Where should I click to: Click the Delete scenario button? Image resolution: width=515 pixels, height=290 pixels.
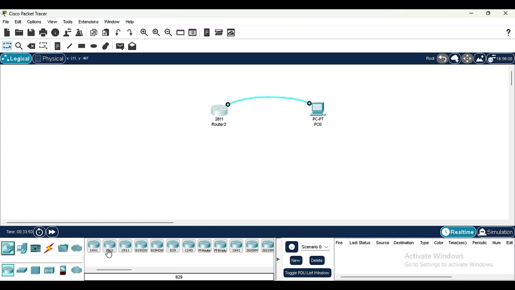pos(317,260)
